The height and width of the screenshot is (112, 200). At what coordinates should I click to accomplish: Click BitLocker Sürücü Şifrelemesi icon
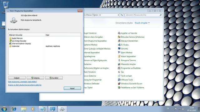click(x=119, y=37)
